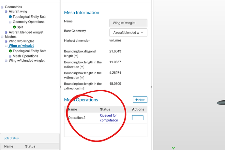Expand the Mesh Operations tree node

pyautogui.click(x=10, y=56)
